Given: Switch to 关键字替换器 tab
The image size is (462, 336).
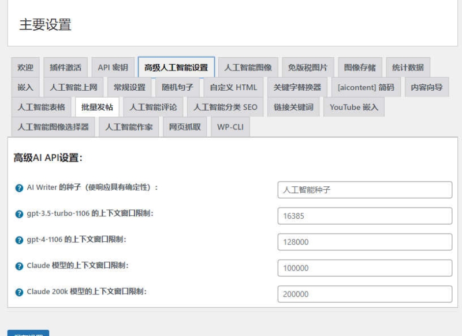Looking at the screenshot, I should [x=297, y=87].
